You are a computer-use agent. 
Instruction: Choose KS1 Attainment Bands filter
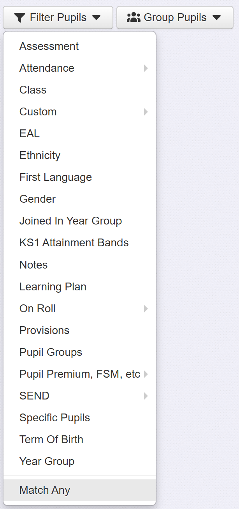click(x=74, y=243)
